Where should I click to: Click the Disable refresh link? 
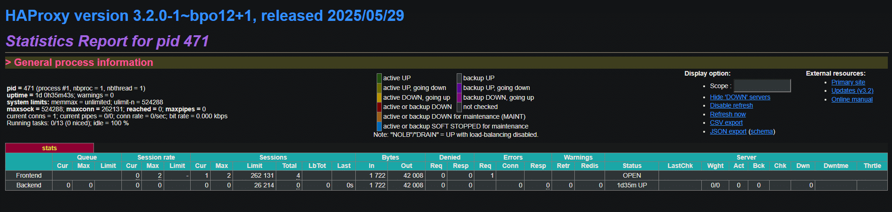click(x=731, y=105)
